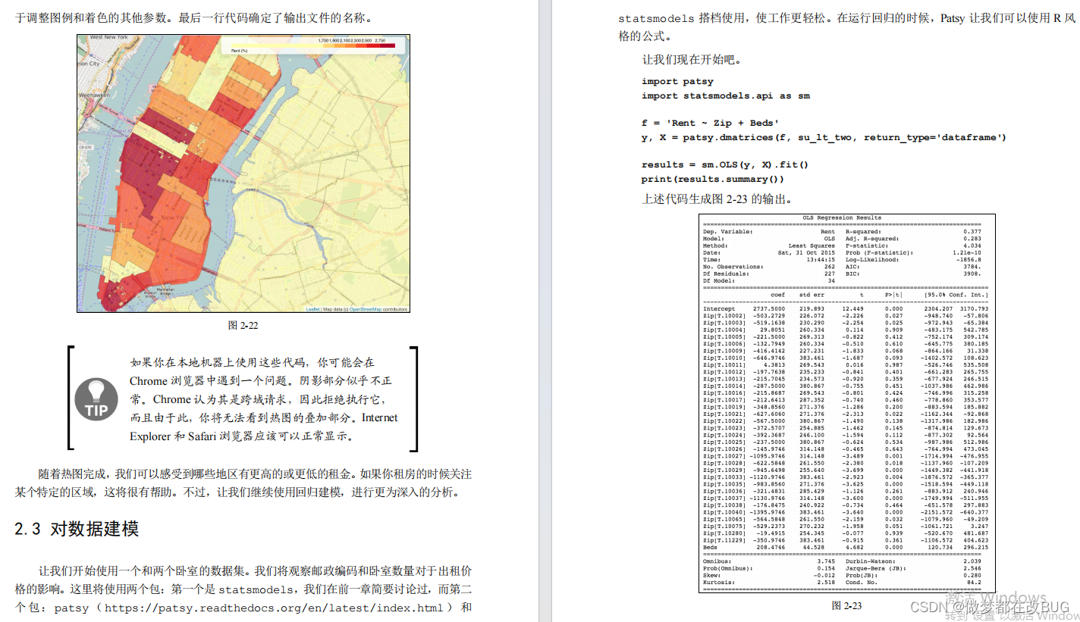This screenshot has height=622, width=1080.
Task: Click the caption '图 2-23'
Action: point(846,605)
